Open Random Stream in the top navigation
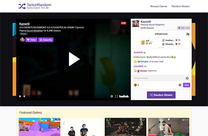The image size is (208, 136). (180, 6)
